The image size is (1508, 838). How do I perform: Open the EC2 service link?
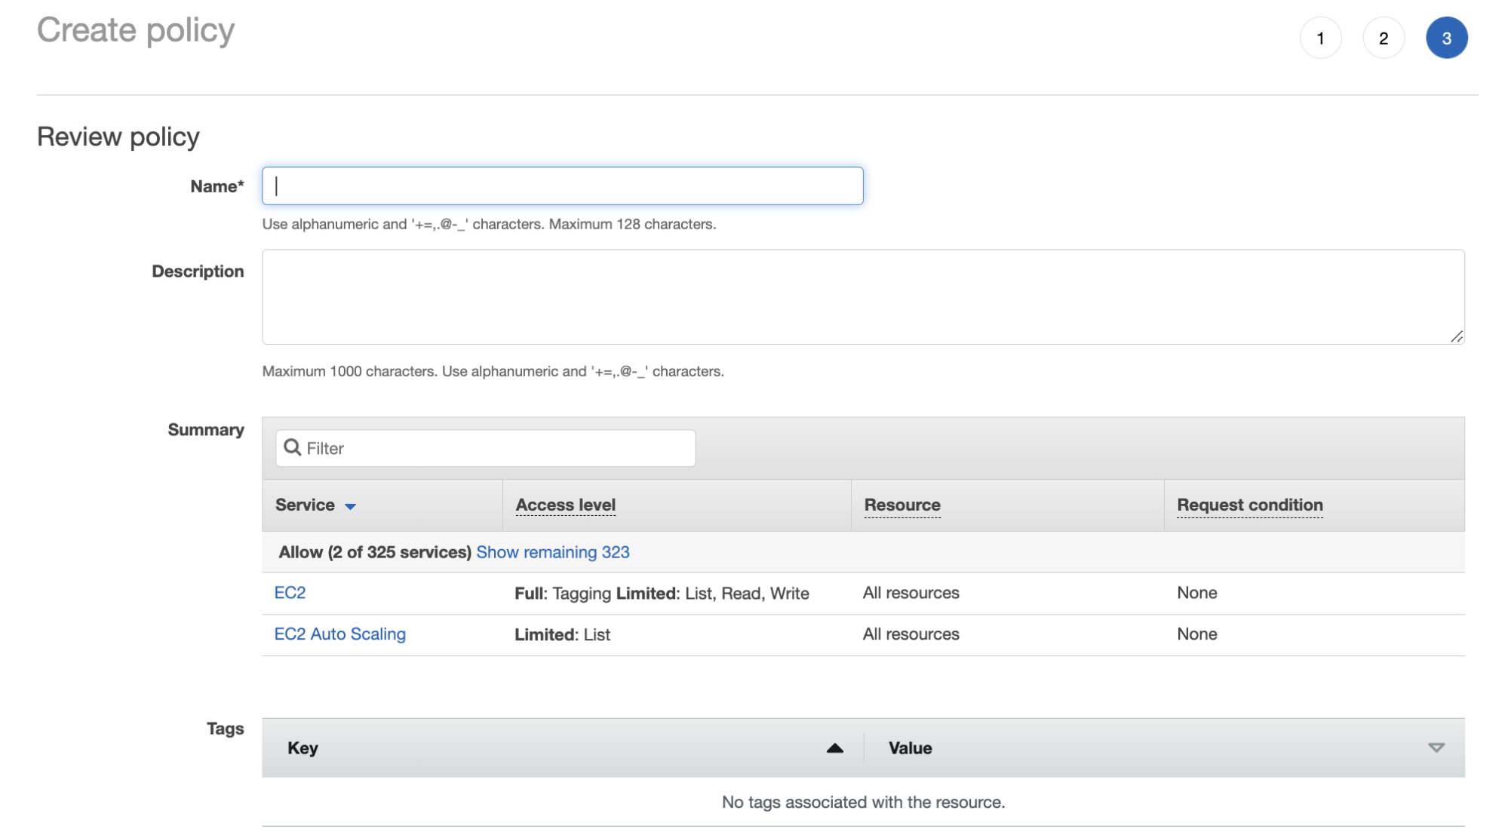coord(290,593)
